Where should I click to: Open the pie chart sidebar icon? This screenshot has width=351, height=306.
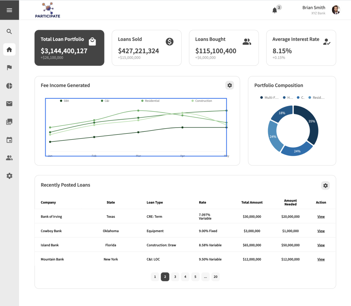[x=9, y=86]
